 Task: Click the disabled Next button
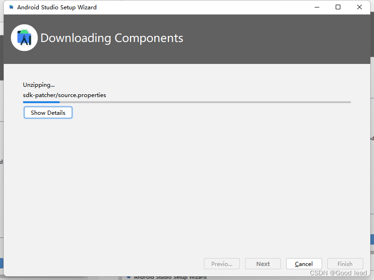coord(263,264)
